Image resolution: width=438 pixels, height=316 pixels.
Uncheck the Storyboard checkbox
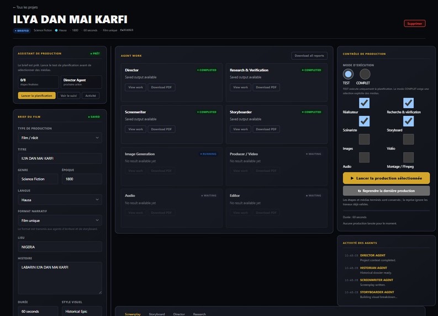408,121
